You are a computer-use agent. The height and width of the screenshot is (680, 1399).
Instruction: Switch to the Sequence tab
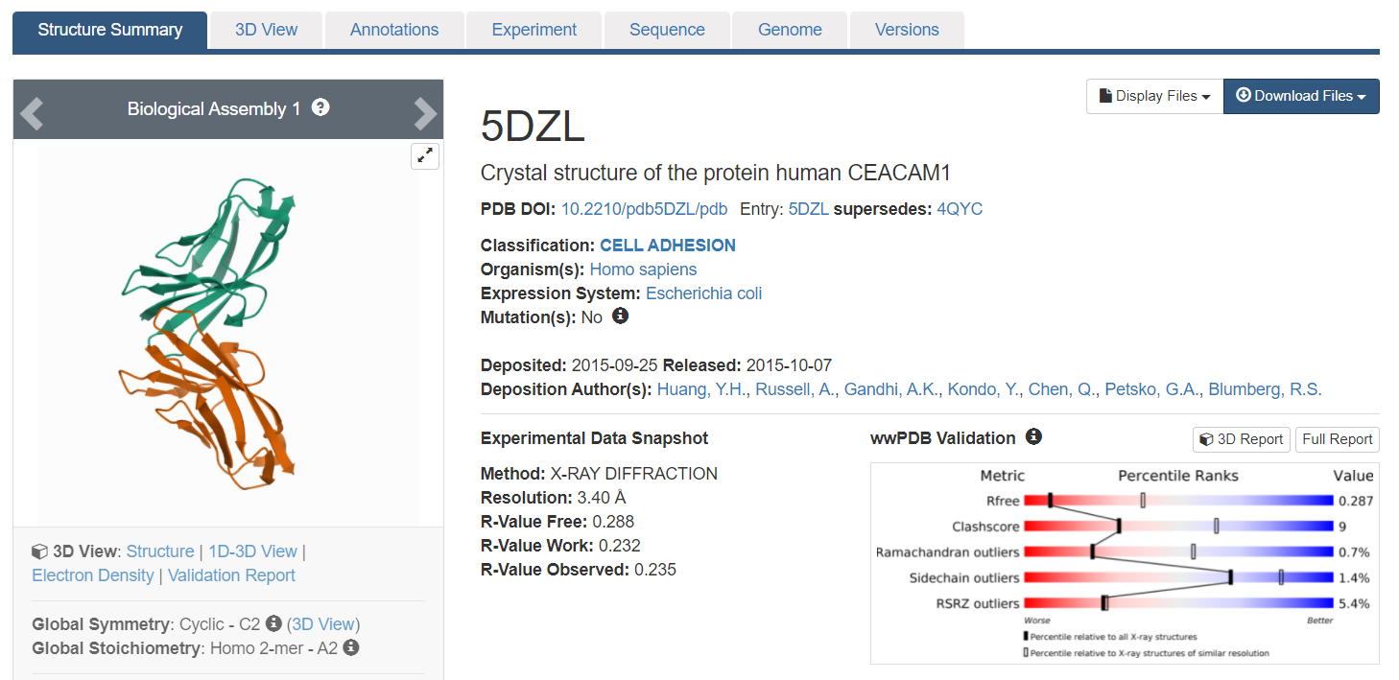(667, 30)
